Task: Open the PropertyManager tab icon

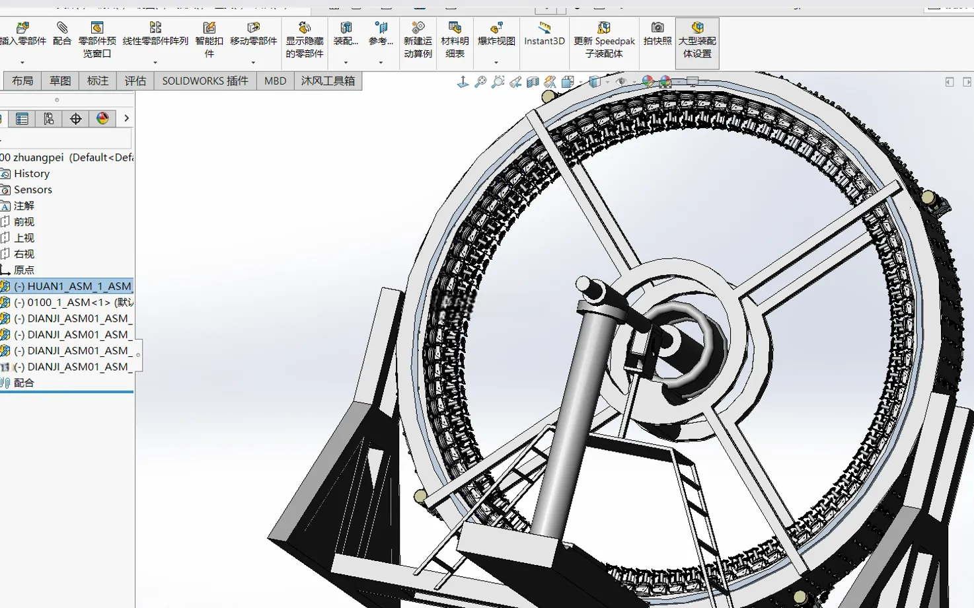Action: 22,119
